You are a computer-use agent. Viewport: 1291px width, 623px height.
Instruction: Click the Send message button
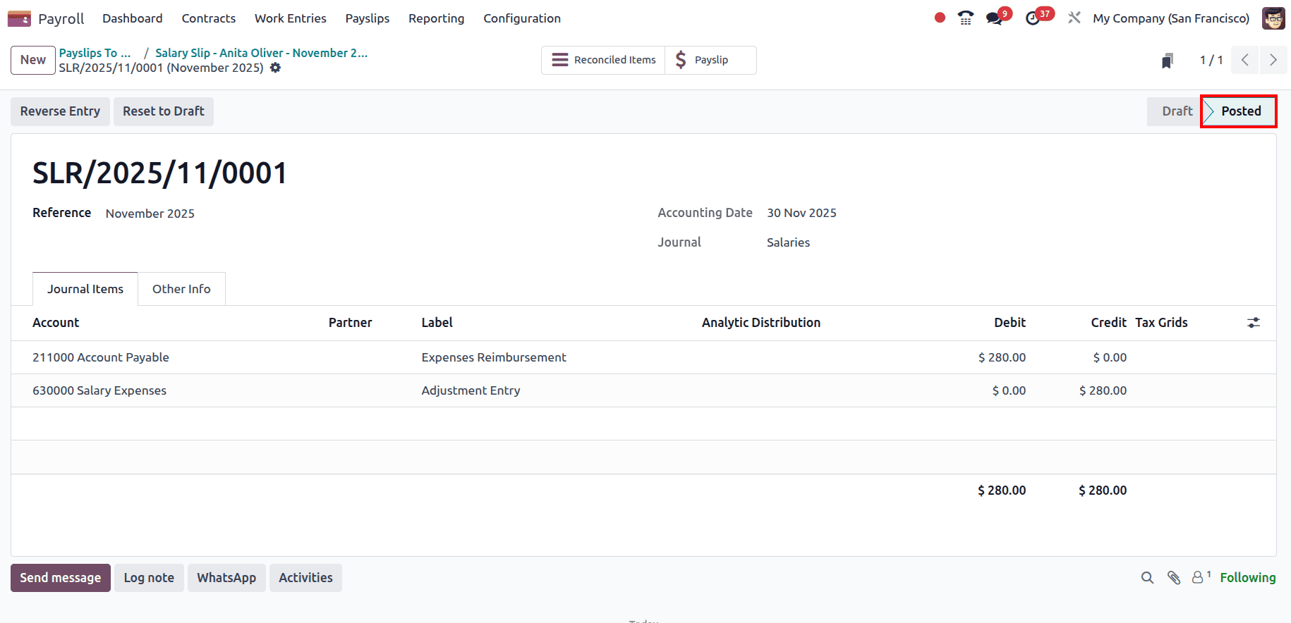click(61, 578)
